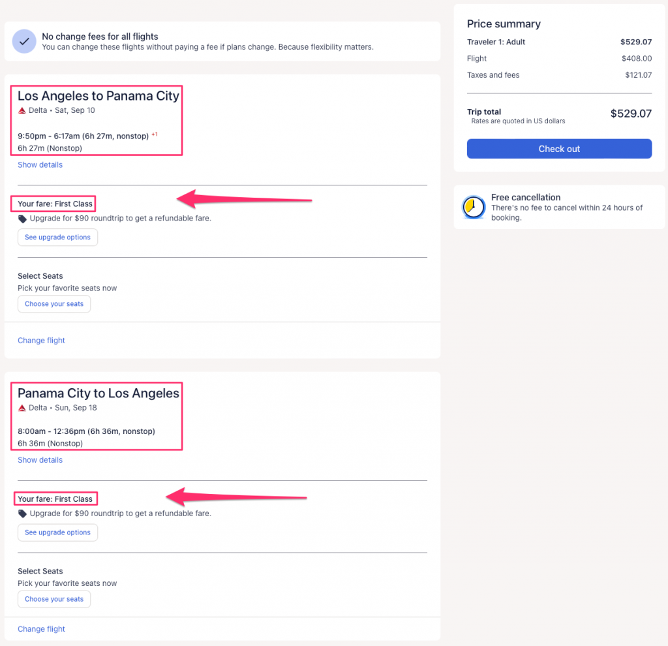668x646 pixels.
Task: Click Change flight link for the return flight
Action: [x=41, y=629]
